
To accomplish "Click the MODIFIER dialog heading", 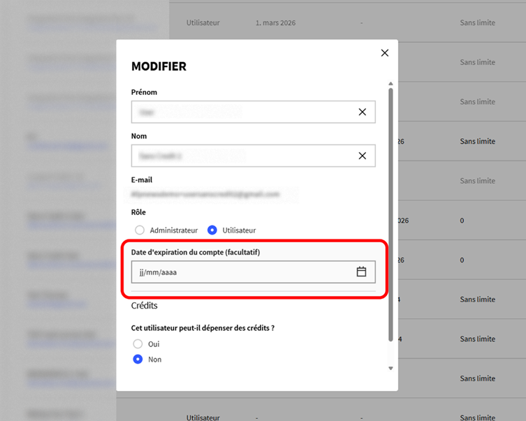I will click(159, 67).
